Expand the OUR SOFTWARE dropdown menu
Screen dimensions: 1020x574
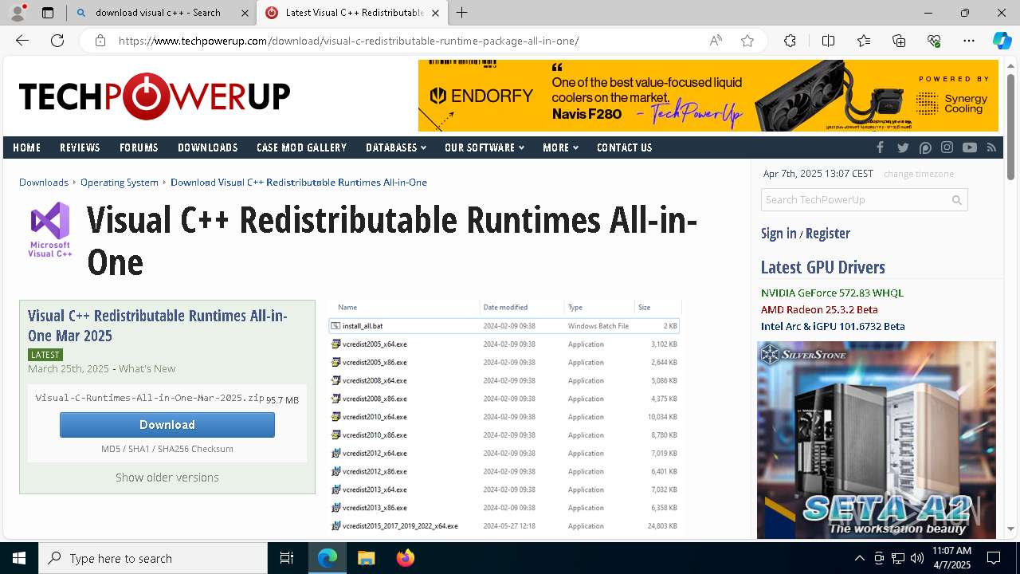point(484,147)
